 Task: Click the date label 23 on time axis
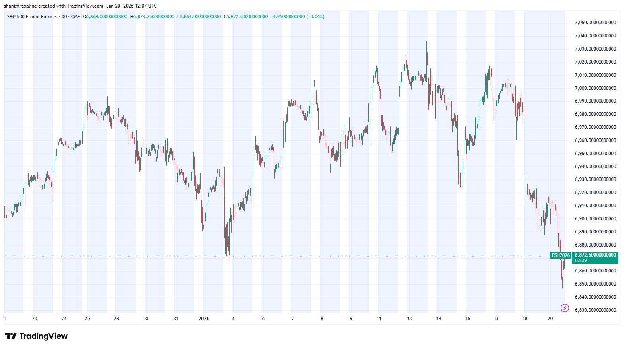(x=35, y=319)
